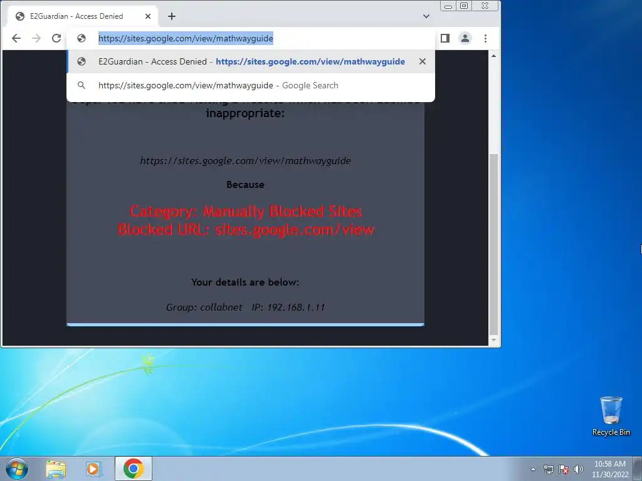Viewport: 642px width, 481px height.
Task: Open the Chrome profile menu
Action: click(x=465, y=38)
